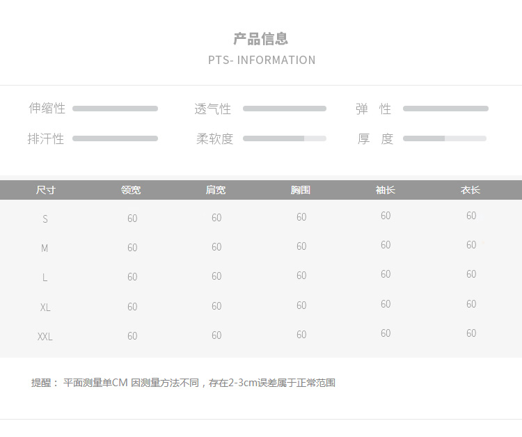Click the XXL size row label
The height and width of the screenshot is (437, 522).
tap(45, 337)
